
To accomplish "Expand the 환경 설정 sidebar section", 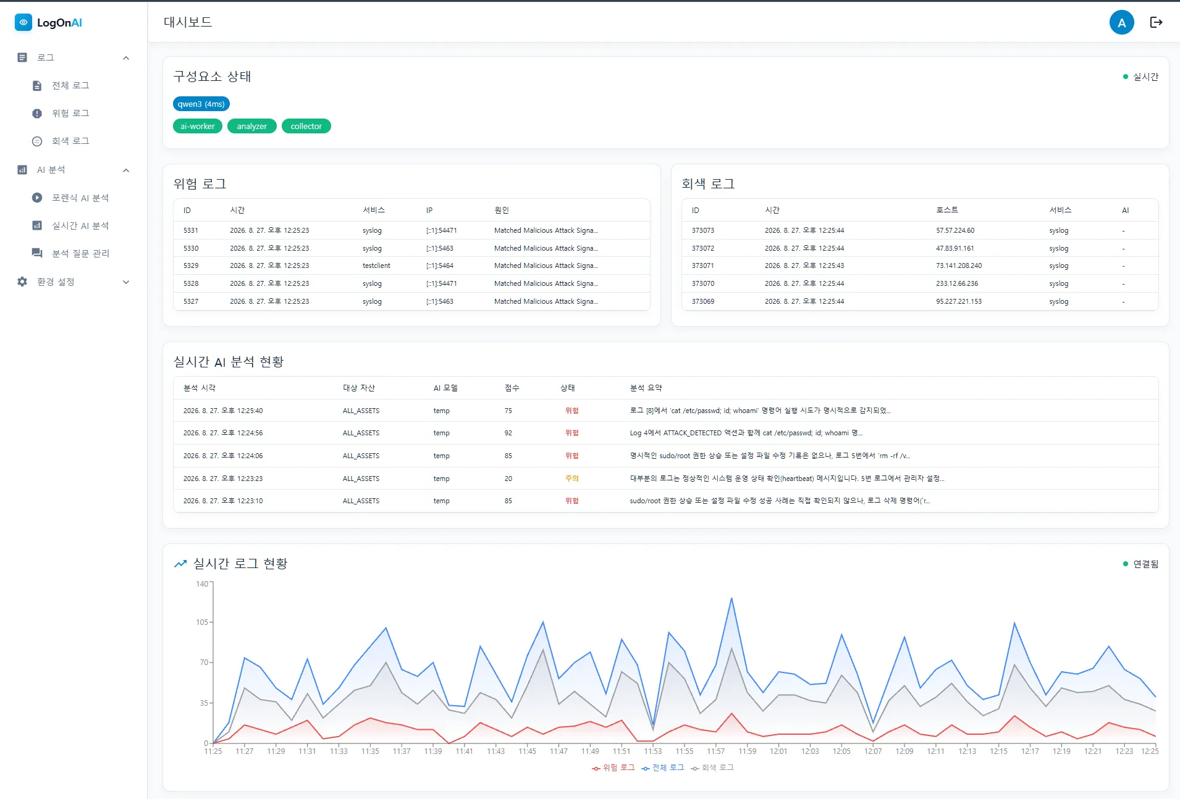I will pos(126,282).
